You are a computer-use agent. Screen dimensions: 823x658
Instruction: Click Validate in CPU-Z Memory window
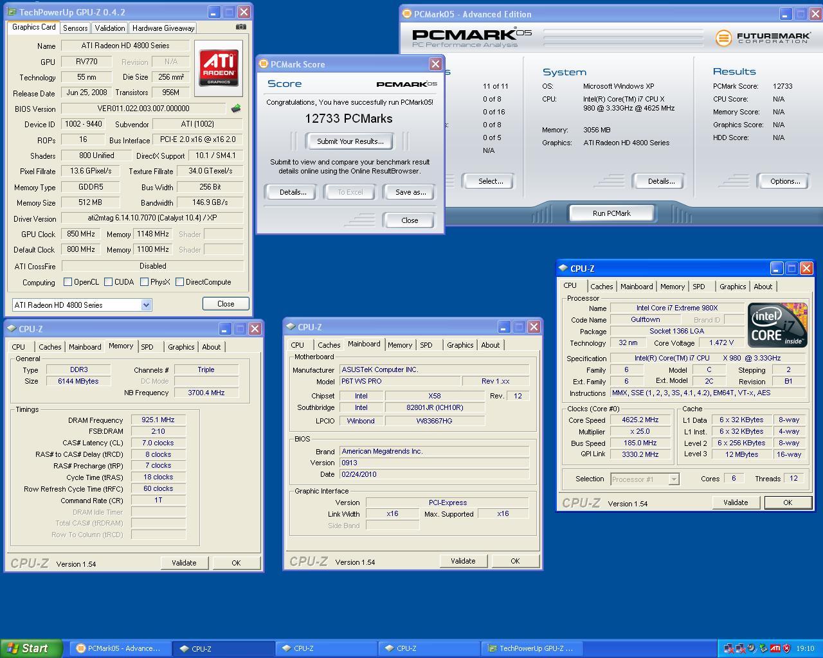tap(184, 563)
